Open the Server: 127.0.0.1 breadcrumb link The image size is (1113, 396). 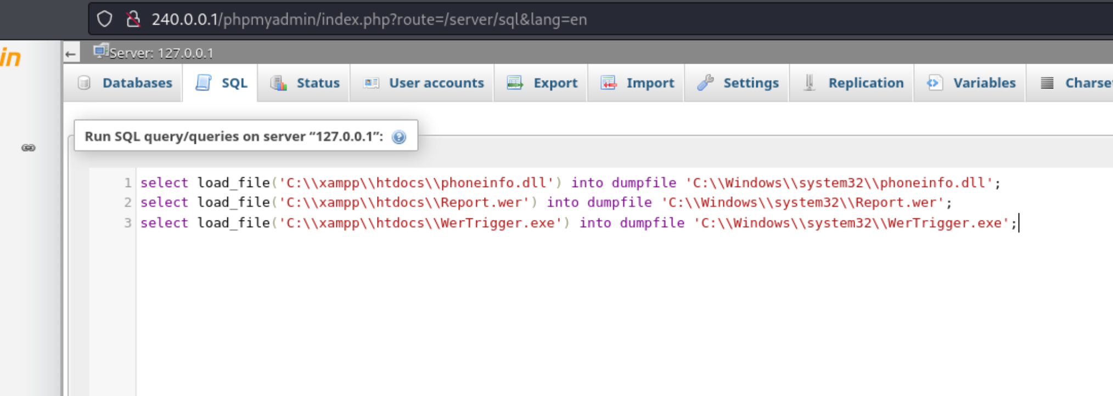click(161, 53)
